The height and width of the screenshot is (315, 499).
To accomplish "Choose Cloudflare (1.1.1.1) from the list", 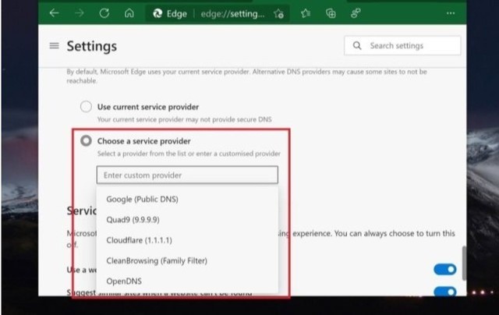I will [187, 240].
